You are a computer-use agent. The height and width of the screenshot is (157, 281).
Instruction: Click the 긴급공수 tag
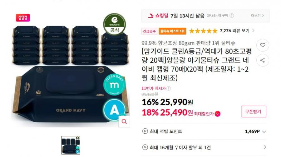[x=149, y=31]
